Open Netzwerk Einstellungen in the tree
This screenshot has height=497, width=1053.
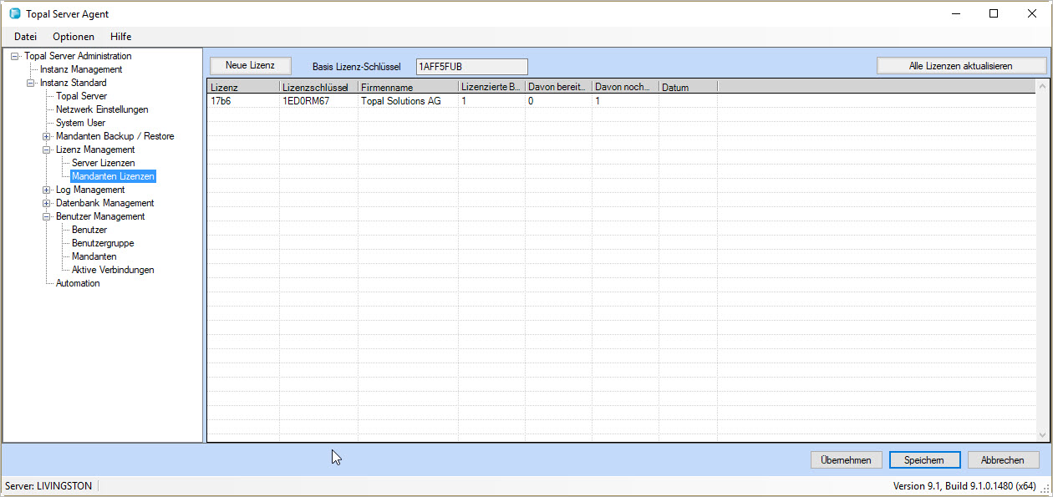pos(102,109)
